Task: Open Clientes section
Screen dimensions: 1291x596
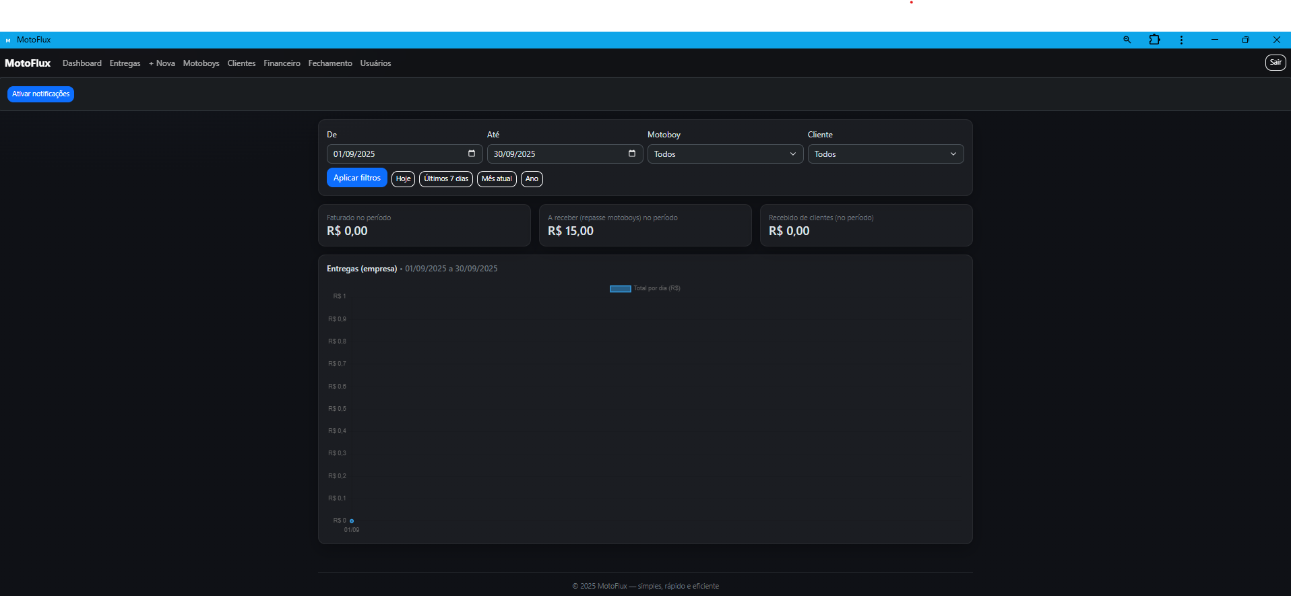Action: point(241,63)
